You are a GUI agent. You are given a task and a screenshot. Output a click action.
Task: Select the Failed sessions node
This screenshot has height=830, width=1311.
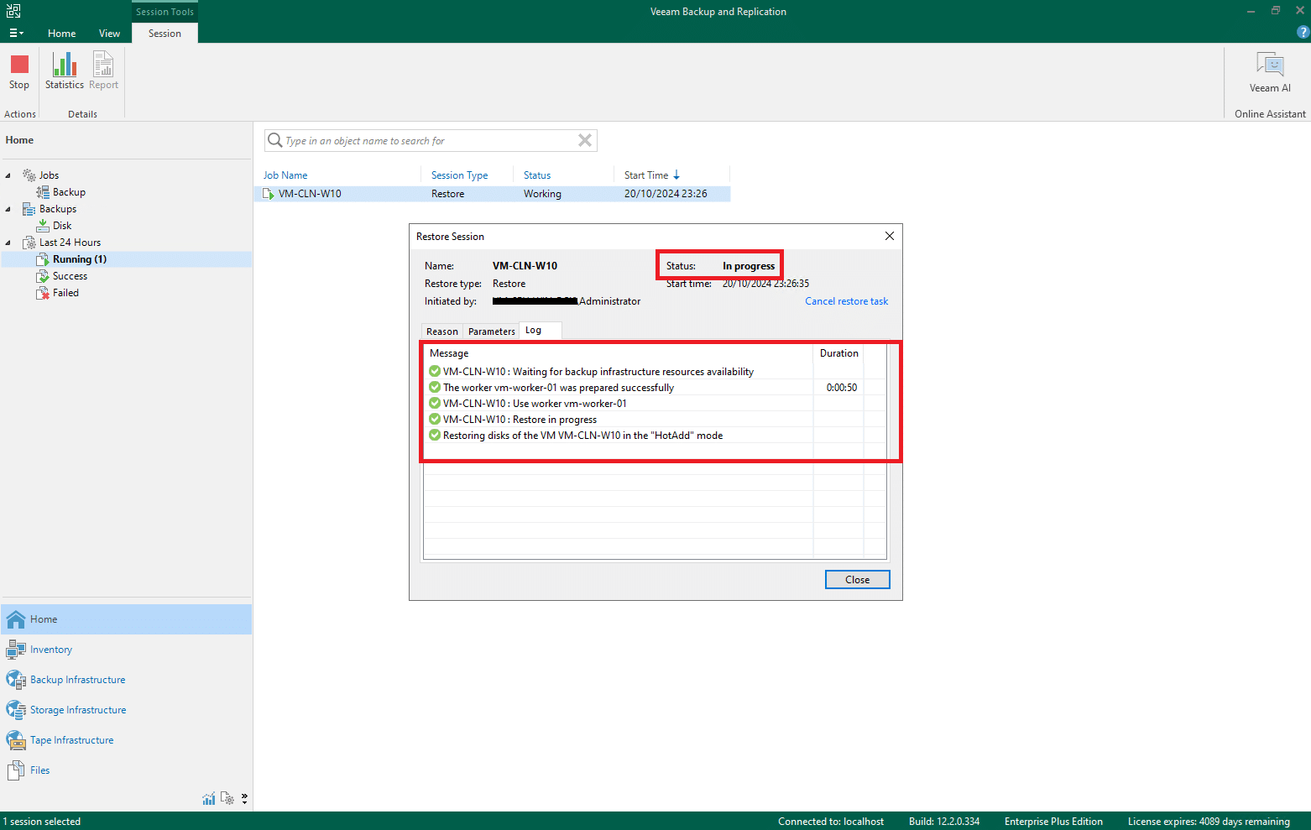click(65, 293)
